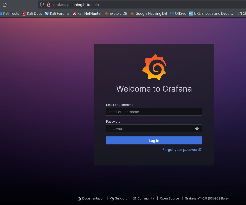Open the Forgot your password link
The height and width of the screenshot is (205, 246).
tap(182, 150)
